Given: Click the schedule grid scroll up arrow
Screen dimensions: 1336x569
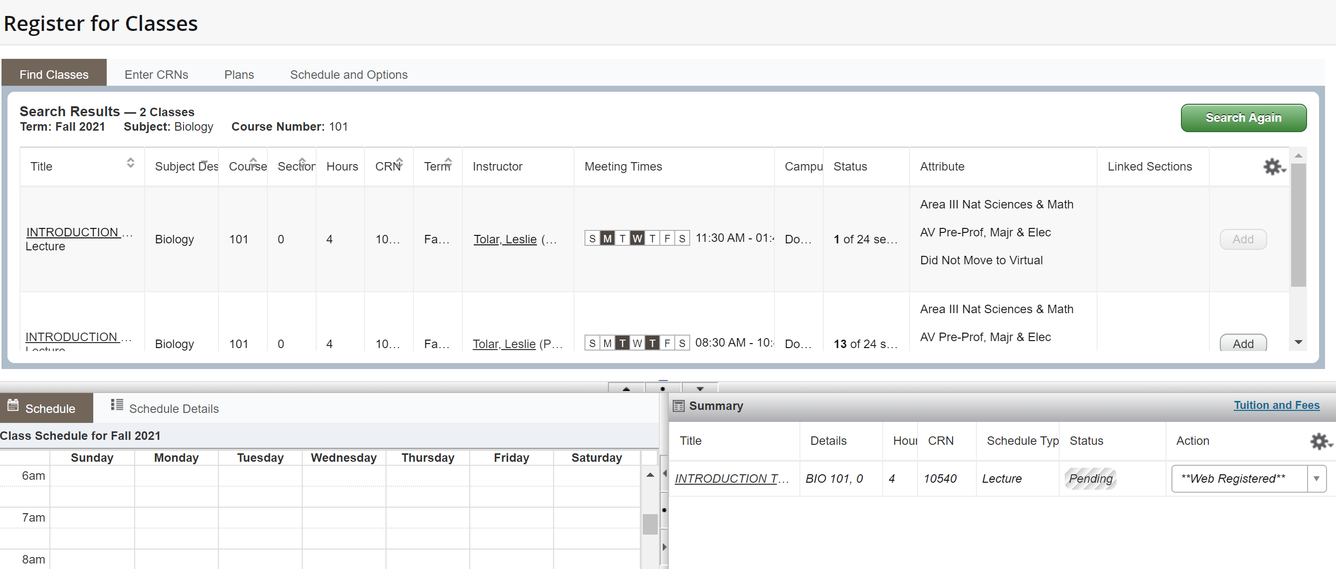Looking at the screenshot, I should click(650, 475).
